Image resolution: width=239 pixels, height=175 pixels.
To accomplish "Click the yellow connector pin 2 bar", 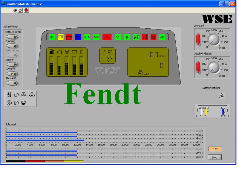I will pos(206,111).
